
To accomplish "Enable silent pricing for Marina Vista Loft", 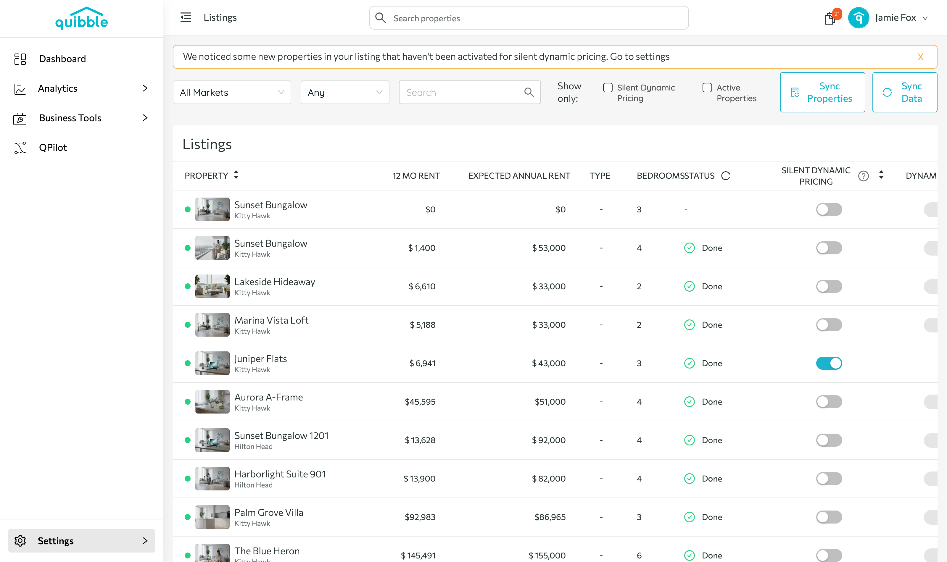I will click(829, 324).
